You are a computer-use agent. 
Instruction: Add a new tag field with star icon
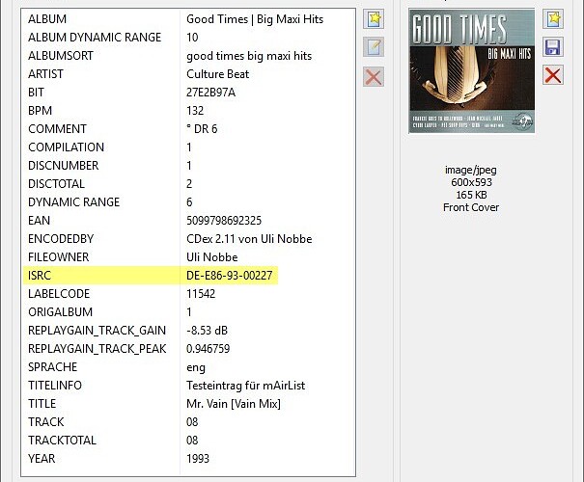374,19
